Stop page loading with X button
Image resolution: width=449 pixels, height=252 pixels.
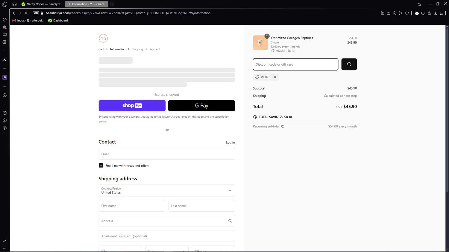[x=26, y=13]
